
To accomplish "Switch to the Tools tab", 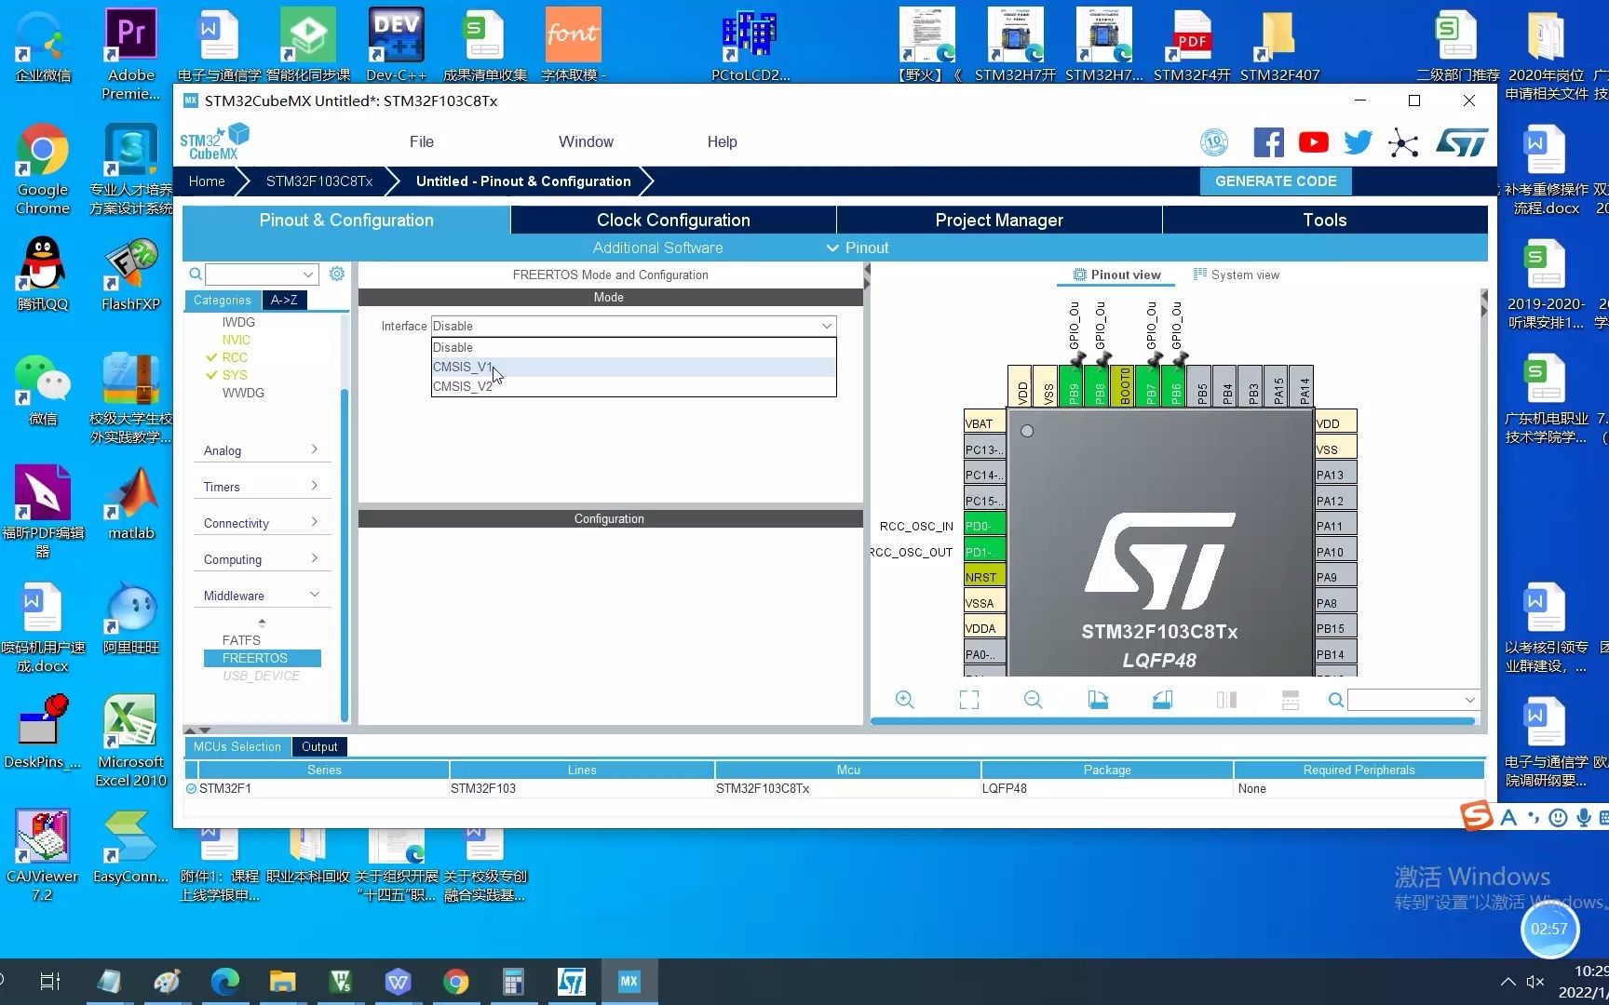I will pos(1325,220).
